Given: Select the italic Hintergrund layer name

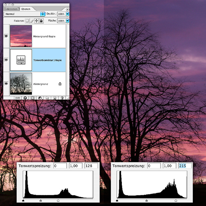Looking at the screenshot, I should point(41,84).
